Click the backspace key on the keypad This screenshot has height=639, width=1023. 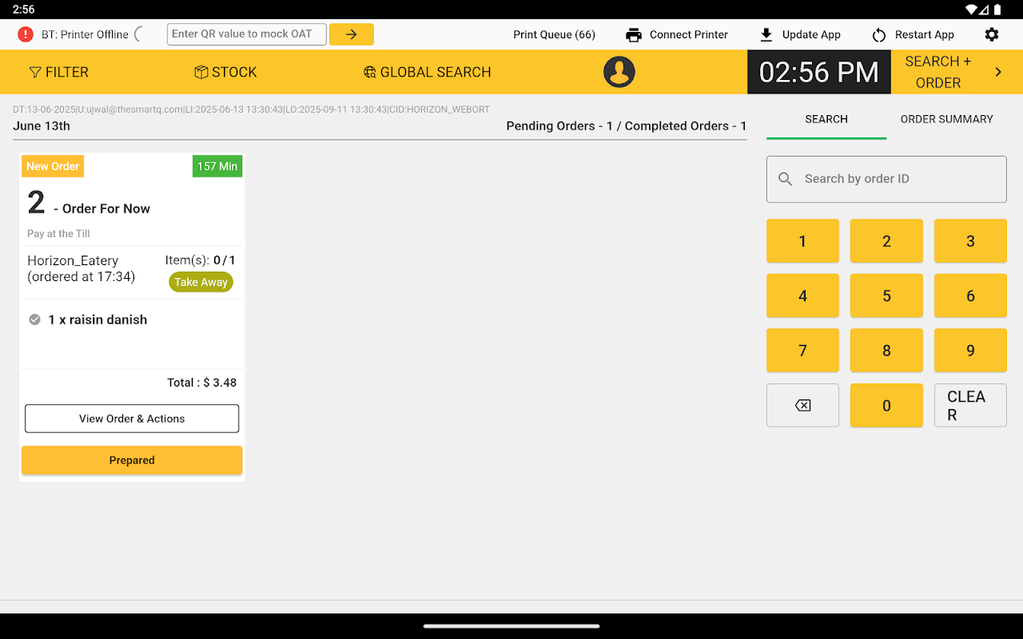coord(802,405)
